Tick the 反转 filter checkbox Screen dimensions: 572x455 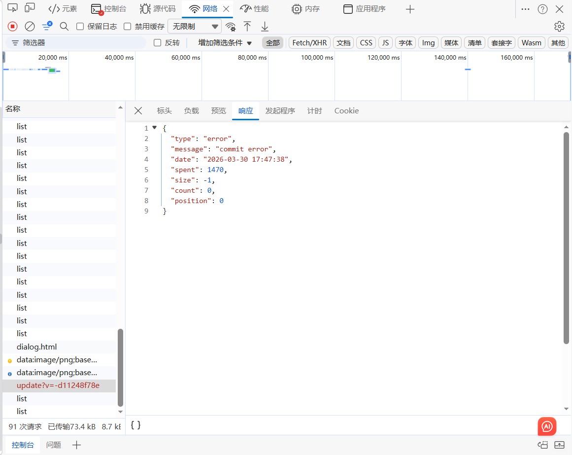pos(158,43)
